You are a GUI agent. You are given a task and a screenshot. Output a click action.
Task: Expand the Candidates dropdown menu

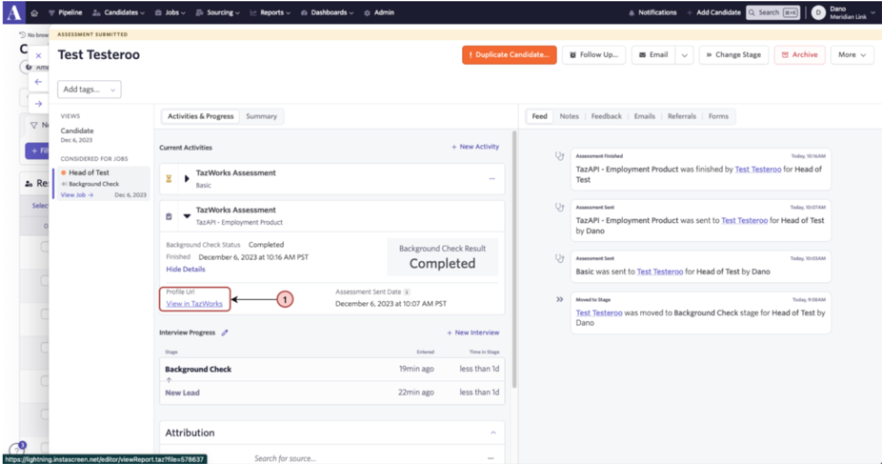point(118,12)
